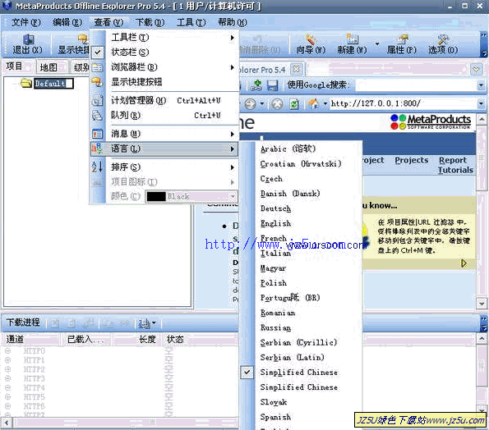The width and height of the screenshot is (489, 430).
Task: Click the application icon in title bar
Action: click(7, 5)
